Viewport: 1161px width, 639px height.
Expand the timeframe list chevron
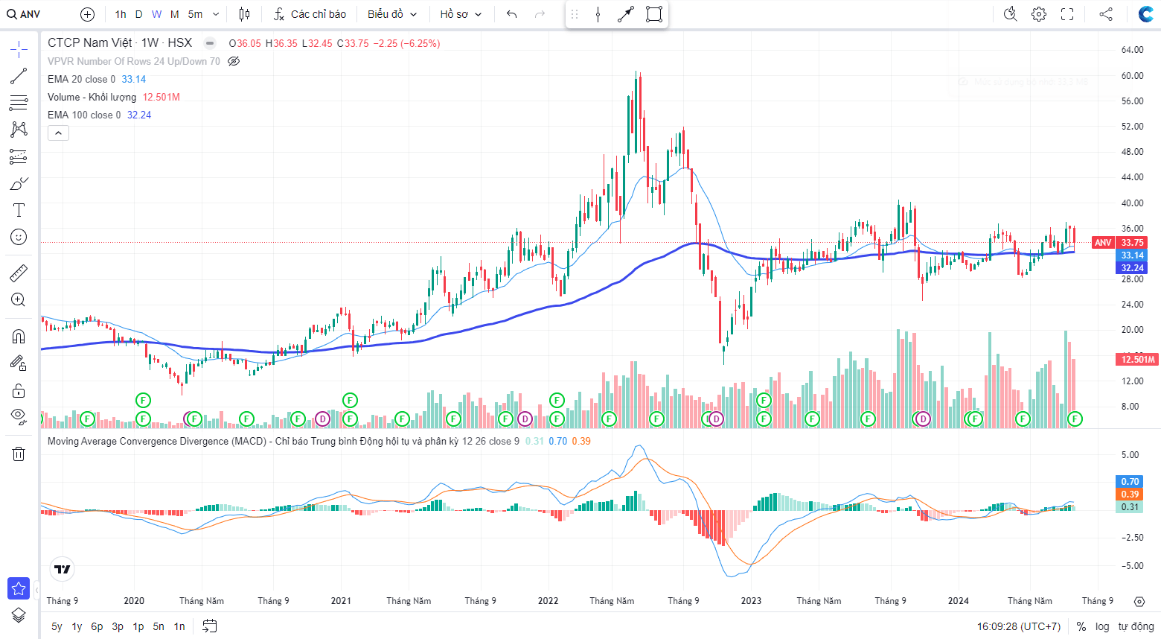(x=216, y=14)
